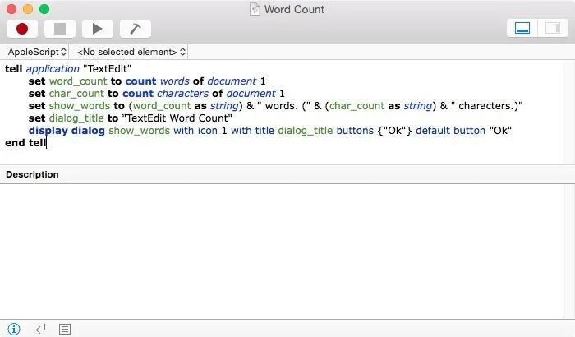Open the AppleScript language dropdown
This screenshot has width=575, height=337.
point(37,52)
